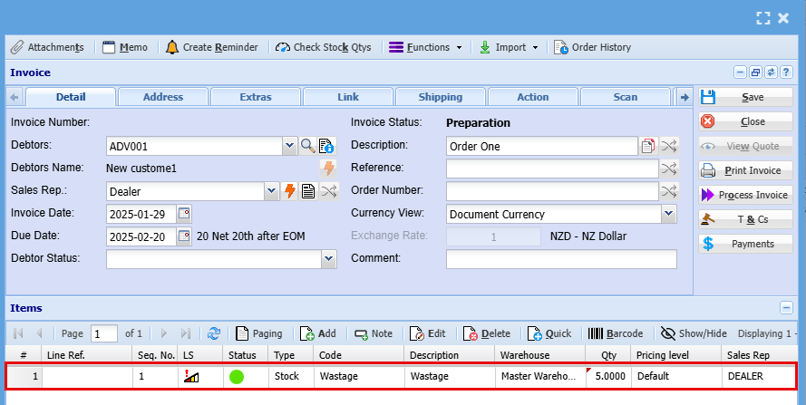Image resolution: width=806 pixels, height=405 pixels.
Task: Click copy icon next to Description field
Action: point(647,146)
